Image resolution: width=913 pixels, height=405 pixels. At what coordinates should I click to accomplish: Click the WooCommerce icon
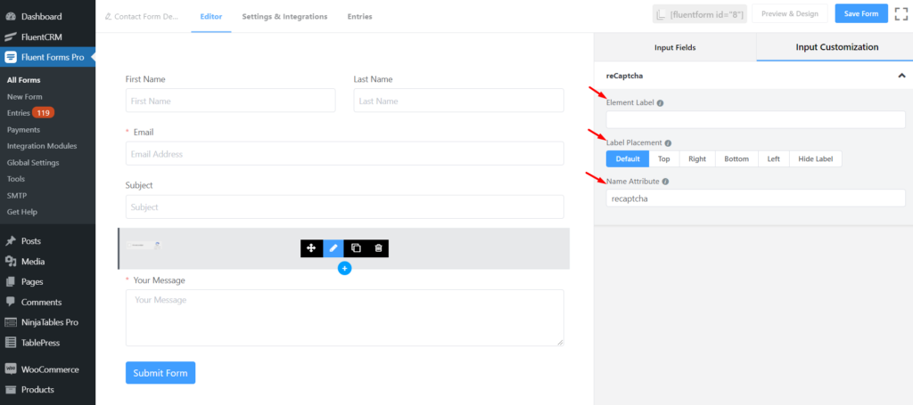(x=11, y=369)
